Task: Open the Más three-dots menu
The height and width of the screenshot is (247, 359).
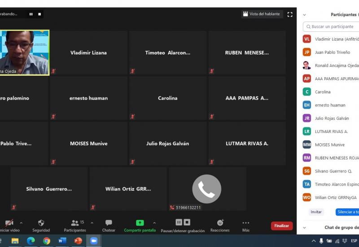Action: [x=245, y=223]
